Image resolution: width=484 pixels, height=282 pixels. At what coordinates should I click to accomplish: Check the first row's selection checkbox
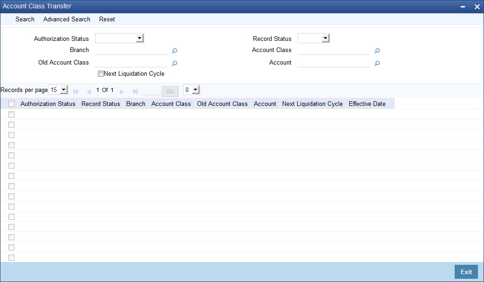pos(11,114)
